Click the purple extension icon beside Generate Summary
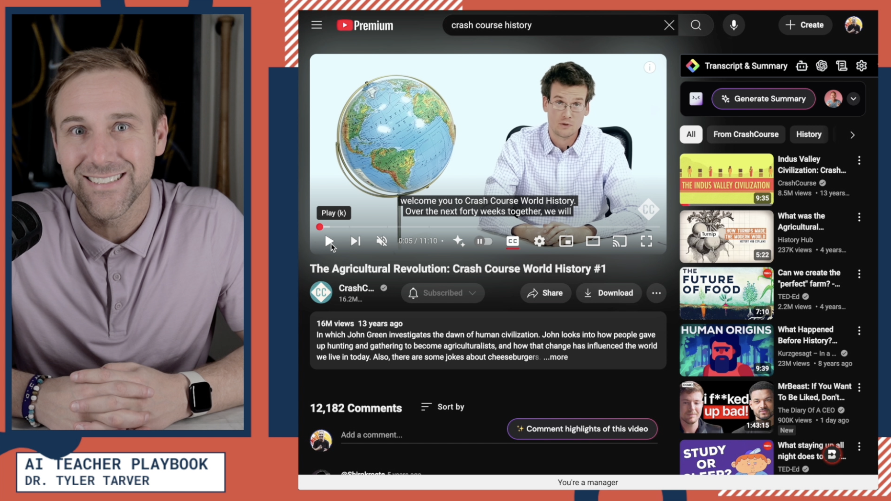Screen dimensions: 891x501 (x=696, y=99)
